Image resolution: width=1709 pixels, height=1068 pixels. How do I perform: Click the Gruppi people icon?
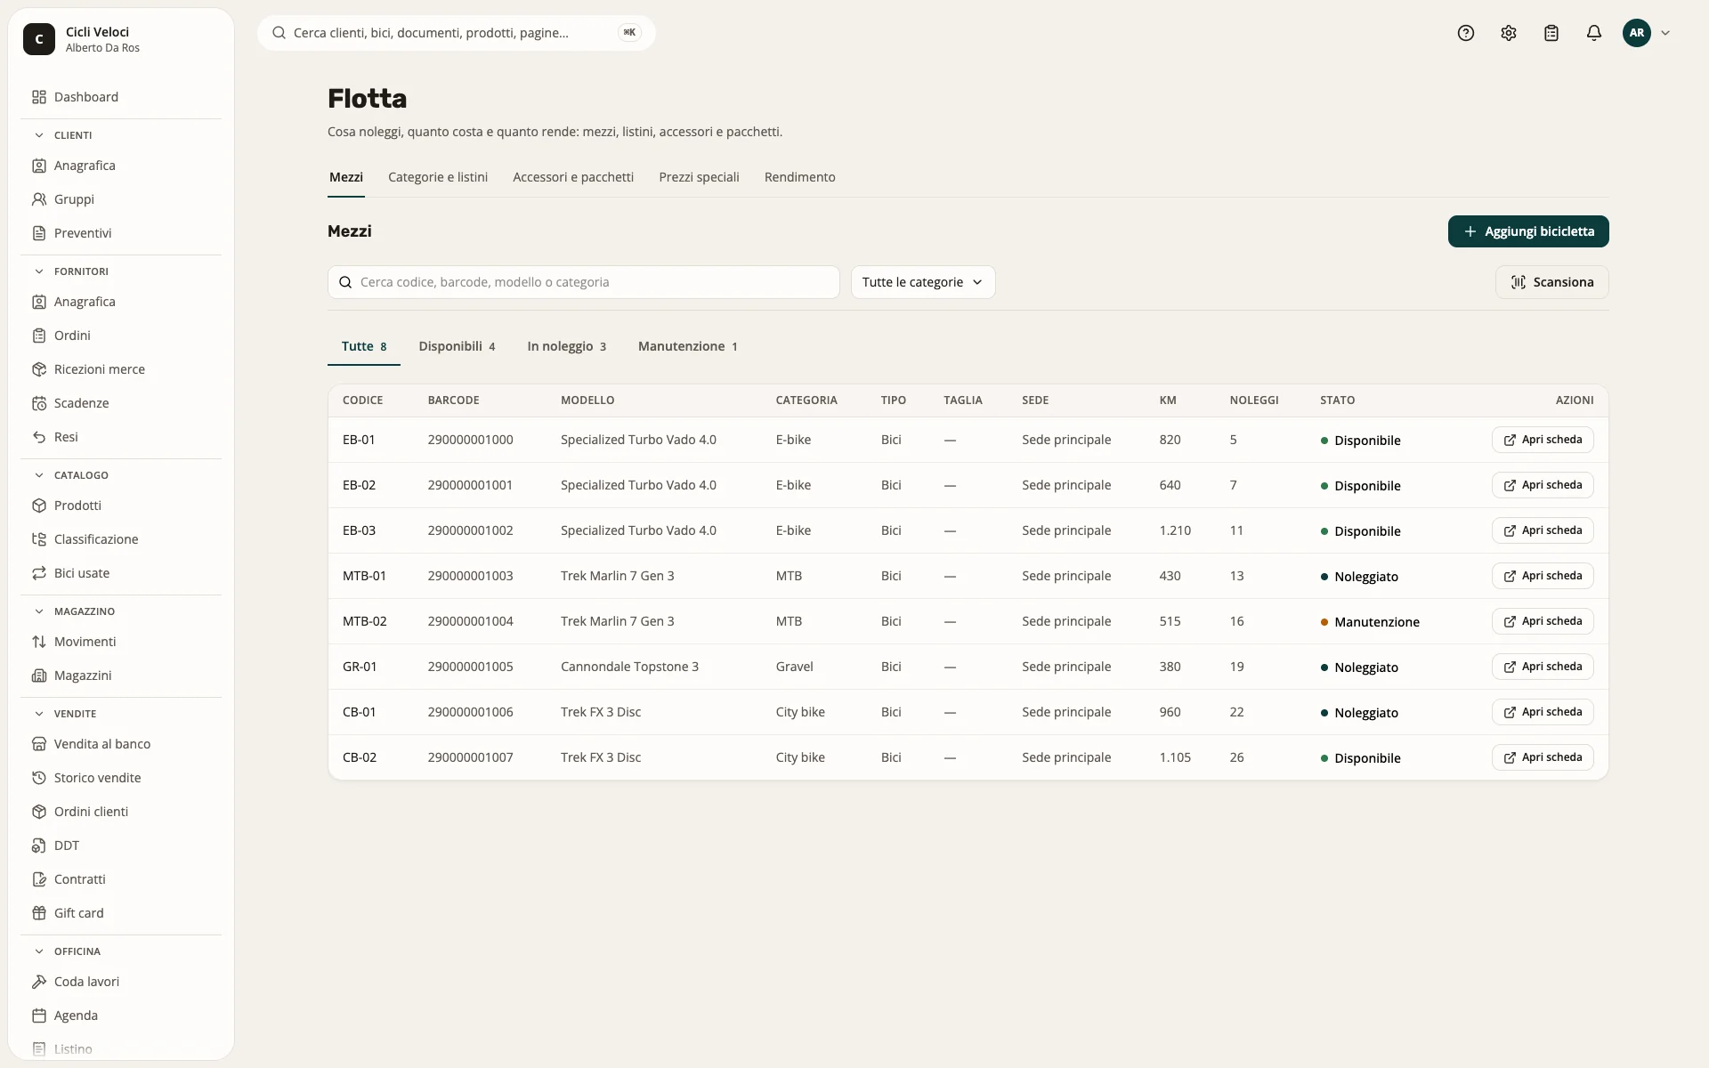tap(39, 199)
